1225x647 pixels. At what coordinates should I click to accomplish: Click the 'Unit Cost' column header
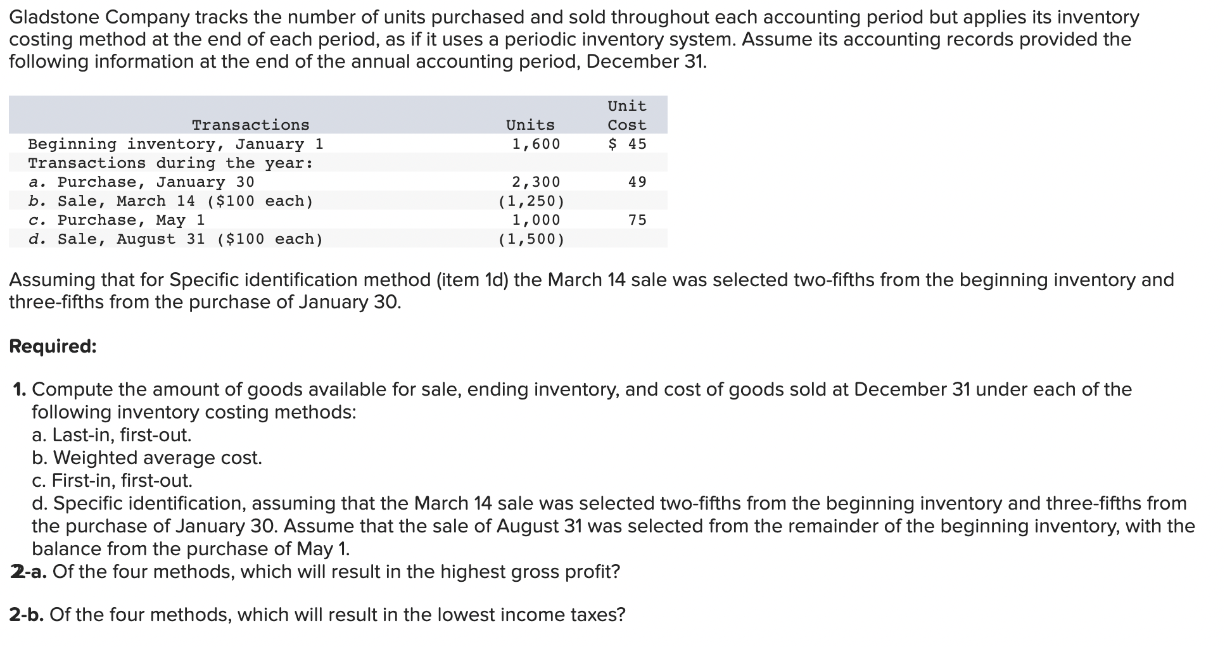pyautogui.click(x=627, y=115)
